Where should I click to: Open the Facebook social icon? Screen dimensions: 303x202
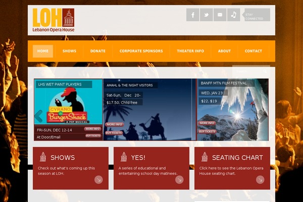[x=193, y=15]
